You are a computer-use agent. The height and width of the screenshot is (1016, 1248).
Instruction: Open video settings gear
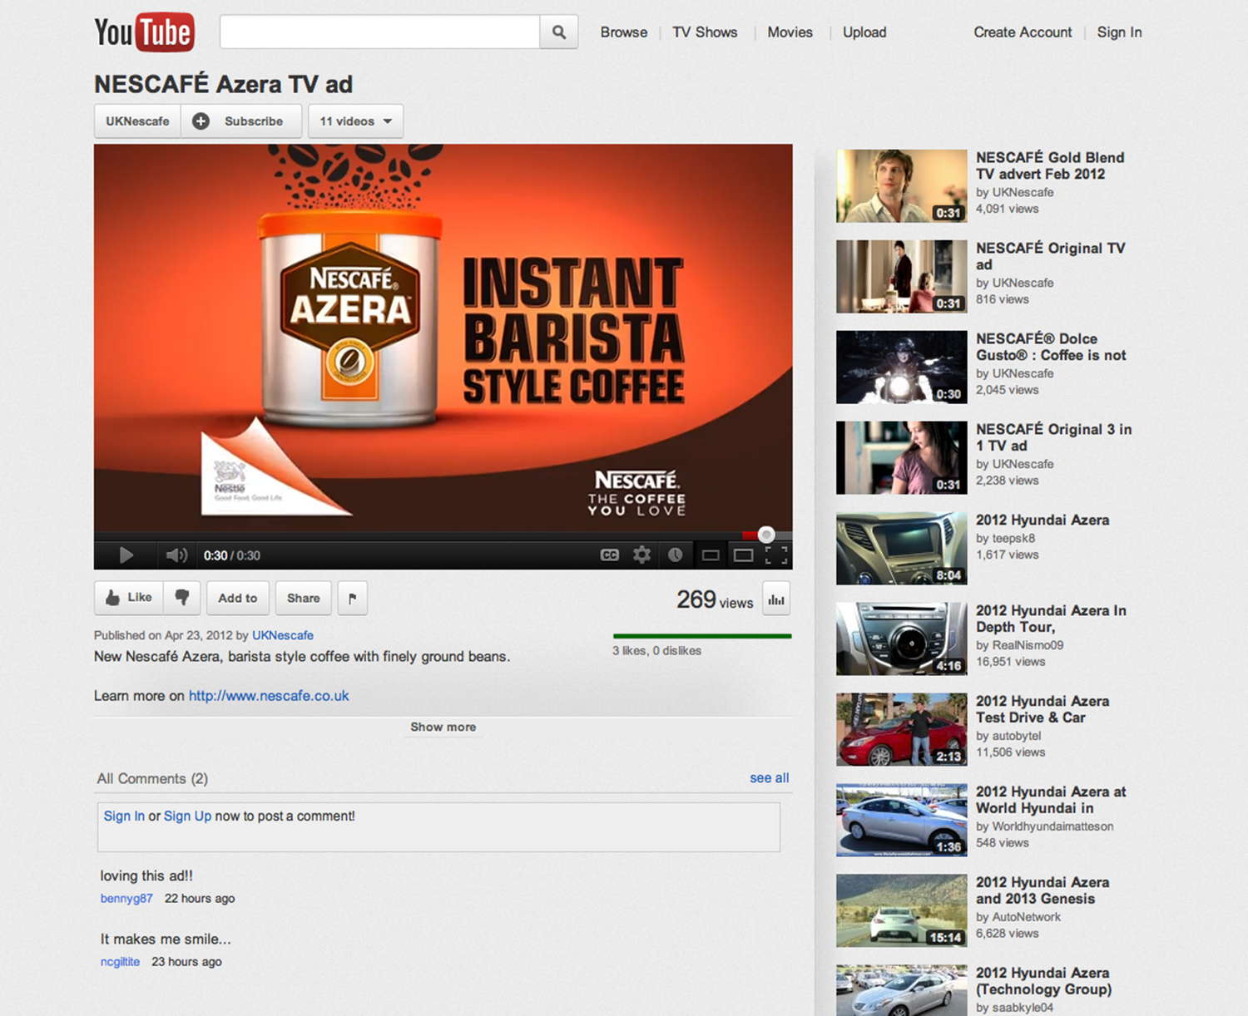642,555
